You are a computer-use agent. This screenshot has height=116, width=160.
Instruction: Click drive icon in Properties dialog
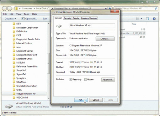coord(59,26)
